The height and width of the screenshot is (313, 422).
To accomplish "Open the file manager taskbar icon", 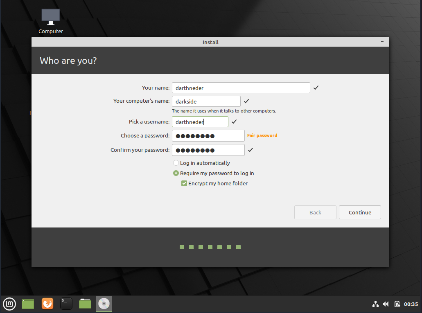I will point(85,304).
